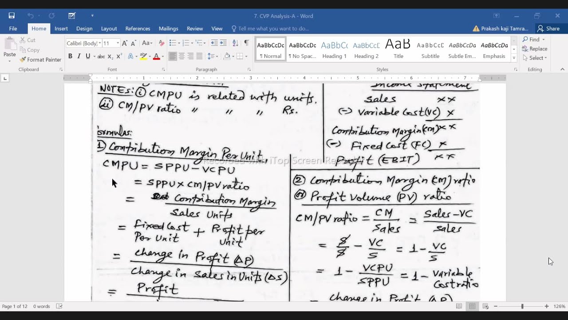
Task: Open the Change Case Aa dropdown
Action: coord(147,43)
